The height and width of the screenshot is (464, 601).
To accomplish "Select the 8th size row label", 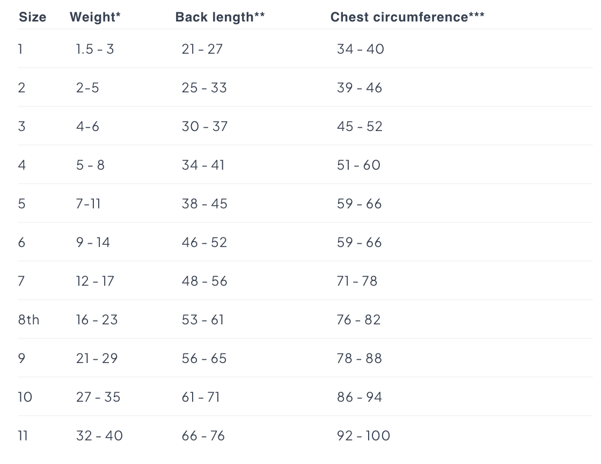I will click(x=28, y=320).
